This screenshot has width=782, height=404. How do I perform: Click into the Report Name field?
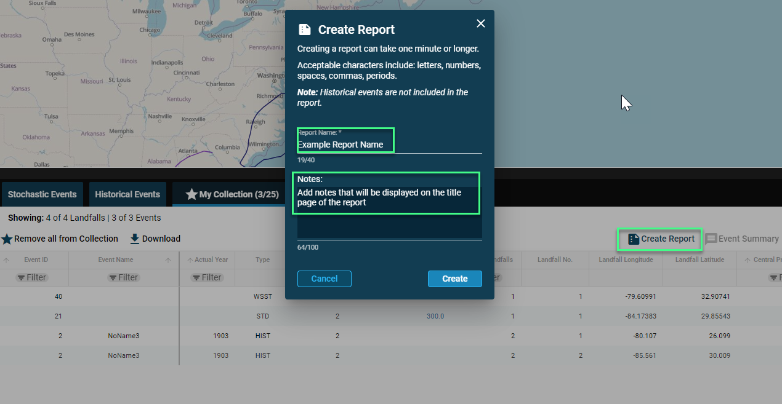(x=389, y=145)
